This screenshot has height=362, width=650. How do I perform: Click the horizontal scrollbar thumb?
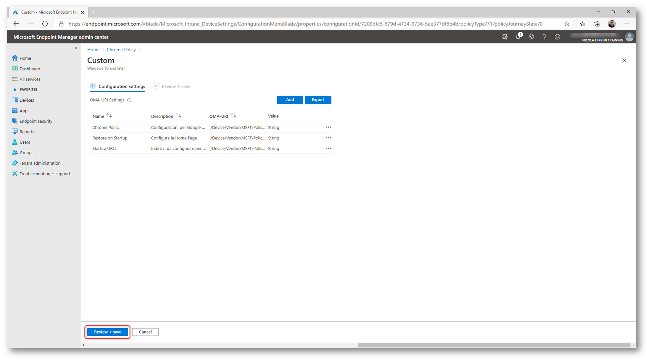494,345
